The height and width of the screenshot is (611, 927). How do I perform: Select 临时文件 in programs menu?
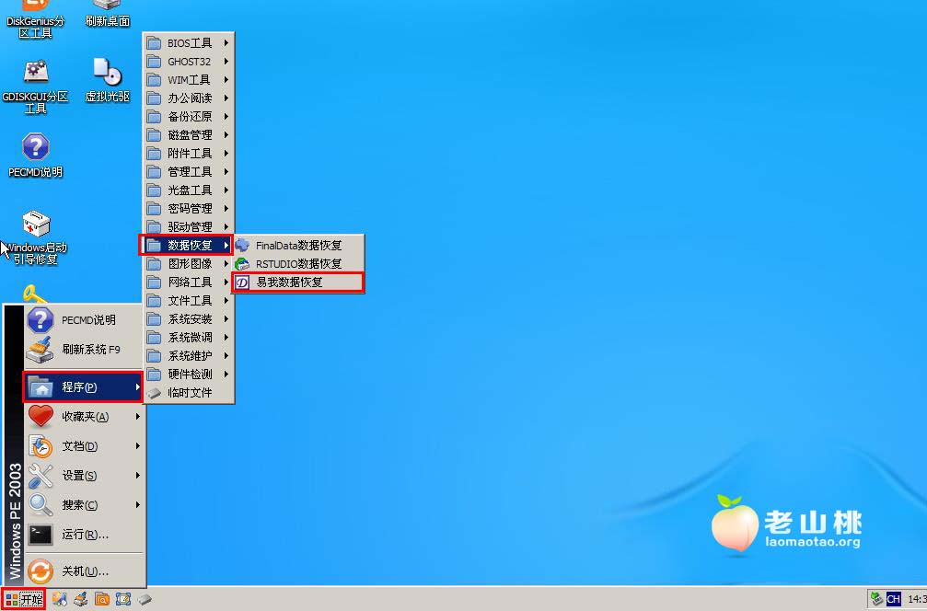tap(189, 392)
